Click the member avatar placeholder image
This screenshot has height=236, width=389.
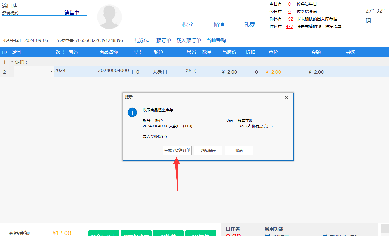[x=109, y=17]
